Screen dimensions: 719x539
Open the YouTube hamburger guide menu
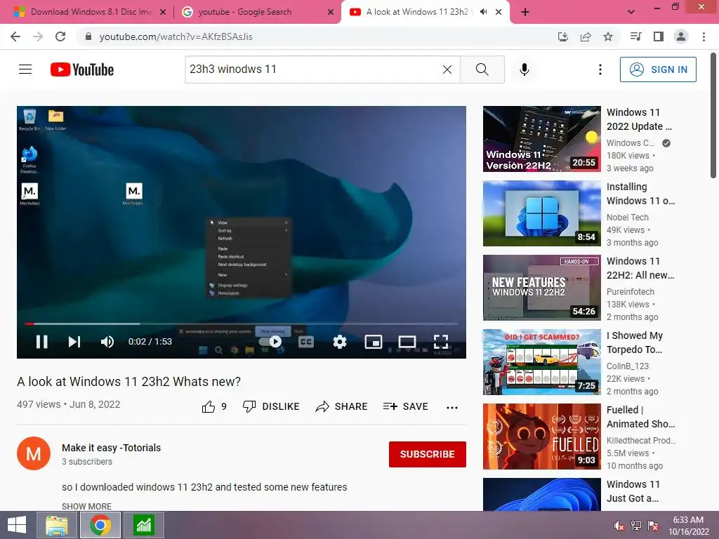coord(25,69)
